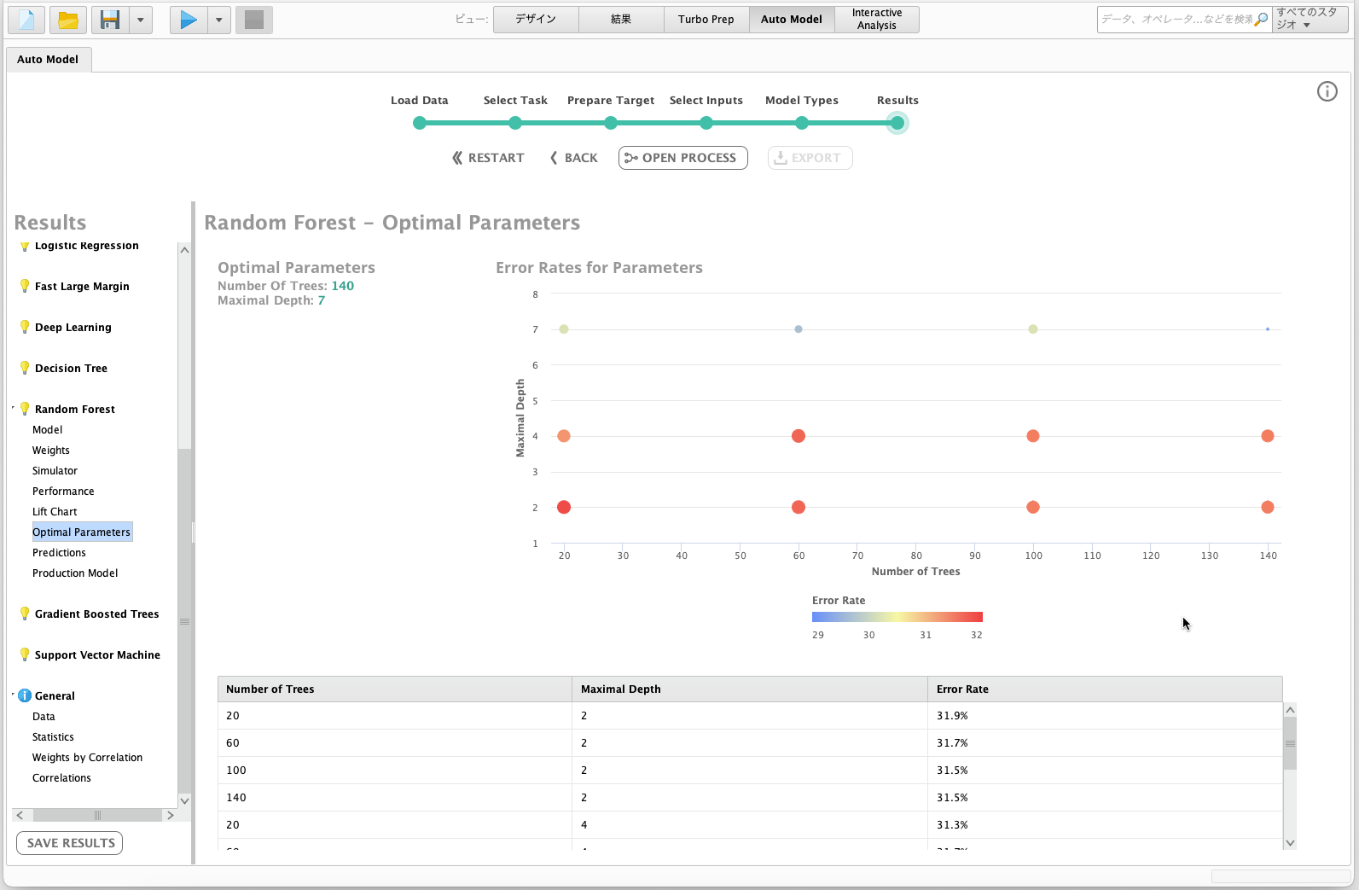Click the info circle icon
Viewport: 1359px width, 890px height.
1327,91
